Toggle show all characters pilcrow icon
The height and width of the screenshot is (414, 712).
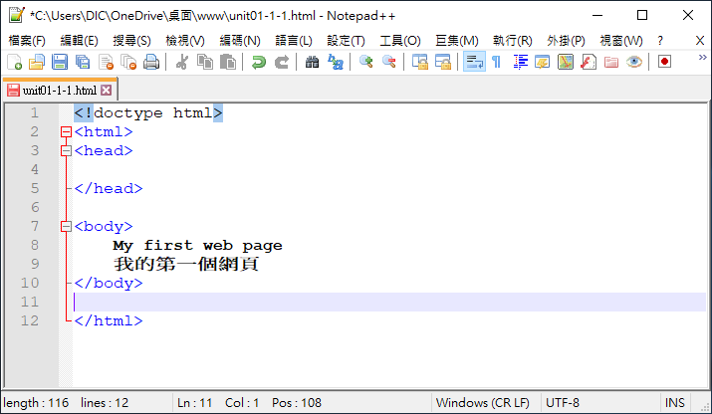pyautogui.click(x=496, y=62)
